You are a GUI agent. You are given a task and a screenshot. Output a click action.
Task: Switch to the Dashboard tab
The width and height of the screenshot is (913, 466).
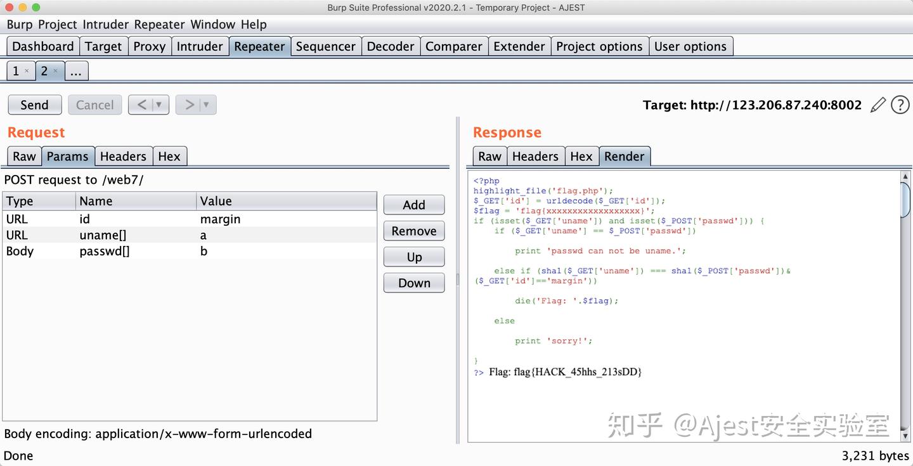tap(43, 46)
